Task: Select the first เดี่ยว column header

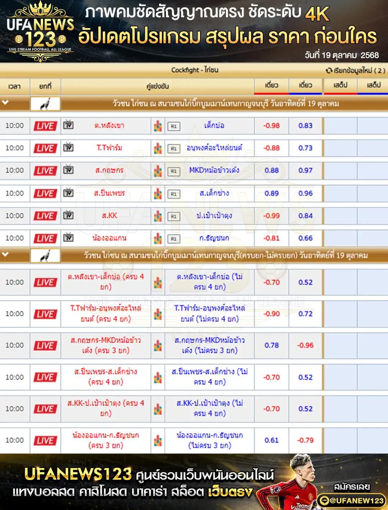Action: (x=272, y=85)
